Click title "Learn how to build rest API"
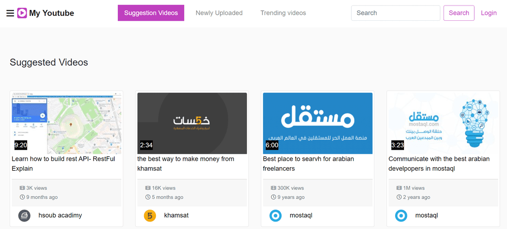 click(63, 164)
